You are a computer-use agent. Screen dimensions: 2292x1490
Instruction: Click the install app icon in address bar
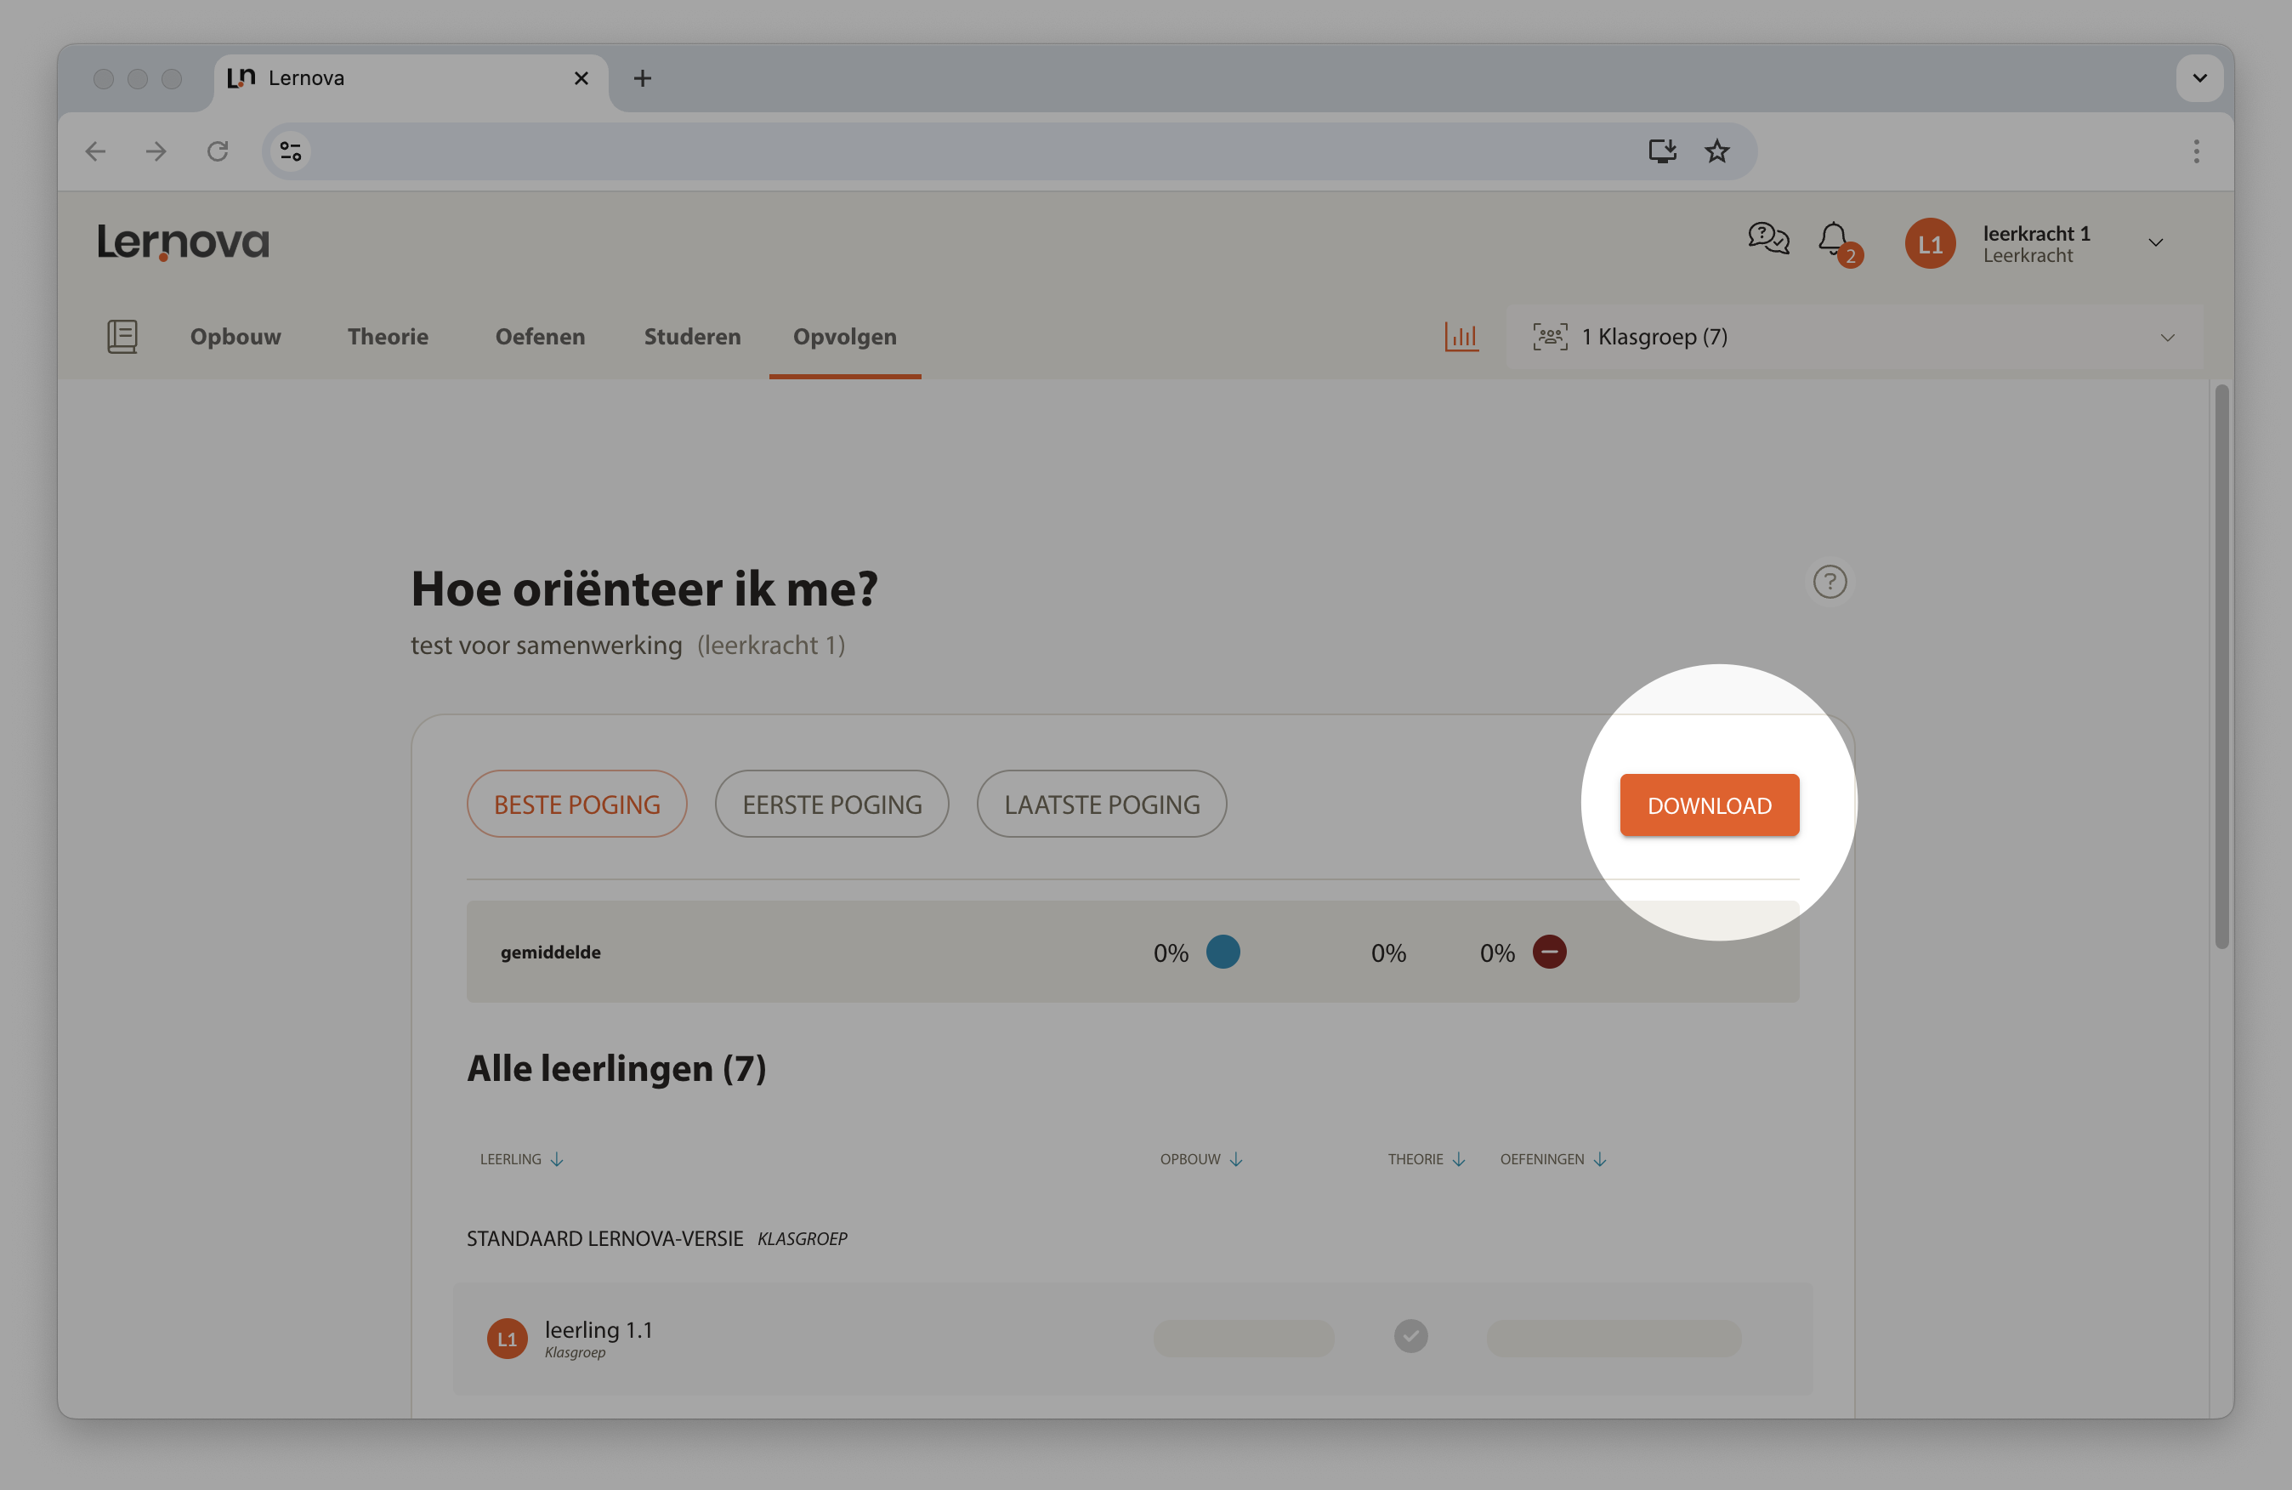pos(1662,151)
